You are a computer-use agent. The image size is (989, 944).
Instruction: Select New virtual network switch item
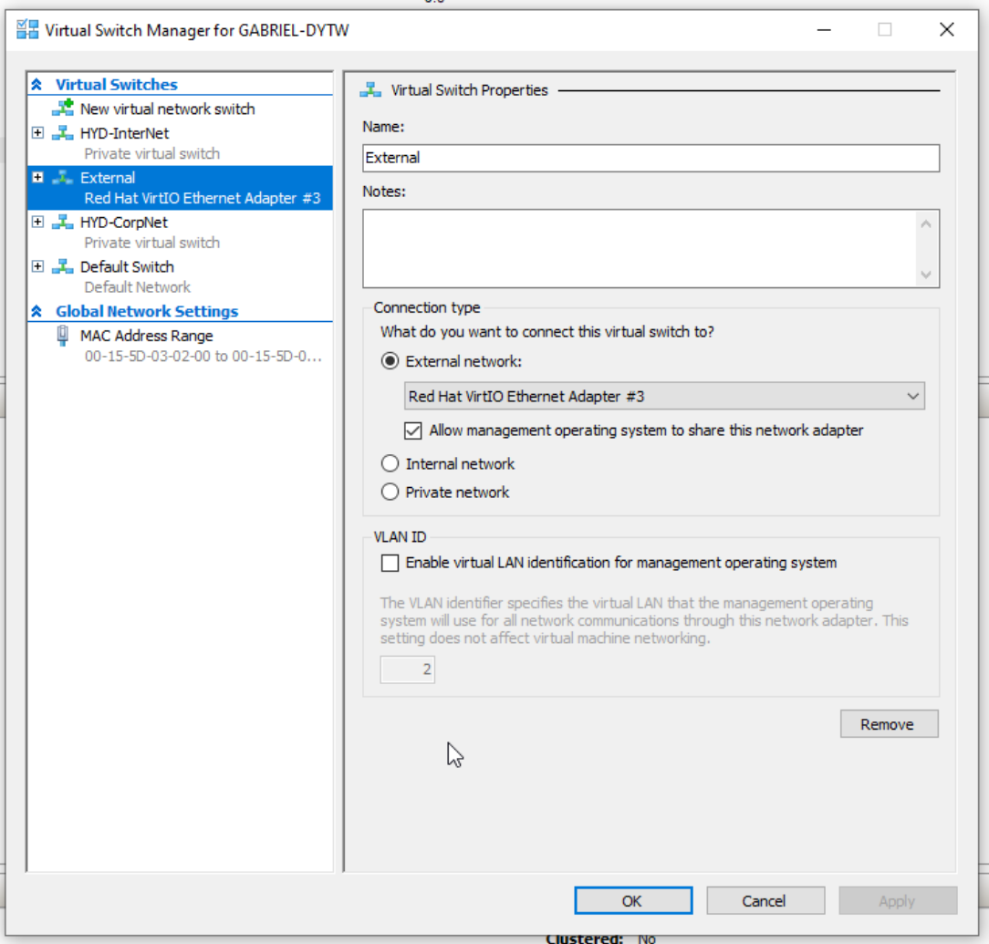pyautogui.click(x=167, y=109)
